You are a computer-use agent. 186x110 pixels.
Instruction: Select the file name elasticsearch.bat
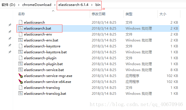point(38,28)
